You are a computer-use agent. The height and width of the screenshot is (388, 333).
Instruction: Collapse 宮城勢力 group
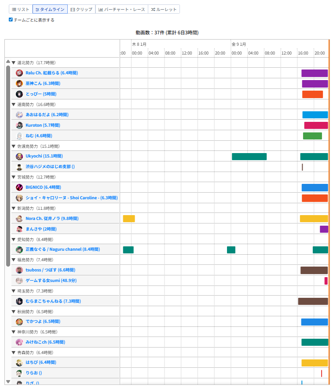click(14, 177)
